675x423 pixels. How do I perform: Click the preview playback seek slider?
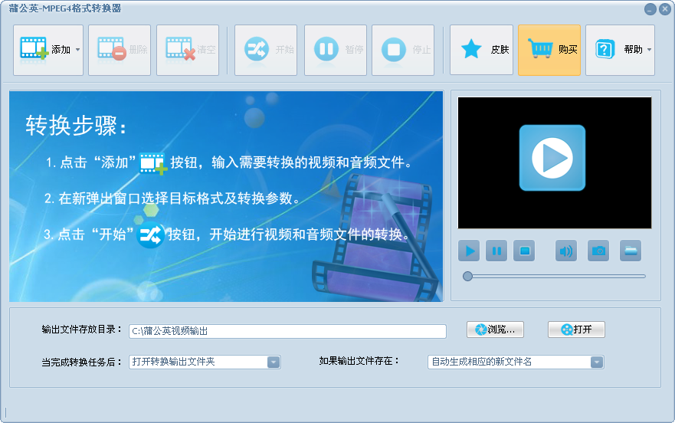555,276
